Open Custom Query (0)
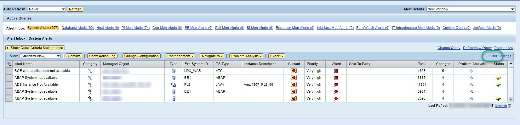This screenshot has width=520, height=125. [x=456, y=28]
